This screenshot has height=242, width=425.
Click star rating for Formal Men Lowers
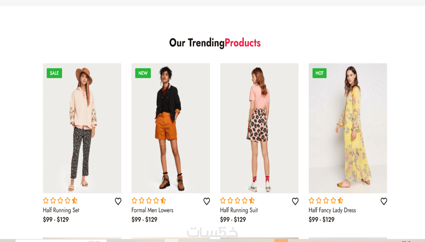pyautogui.click(x=149, y=200)
